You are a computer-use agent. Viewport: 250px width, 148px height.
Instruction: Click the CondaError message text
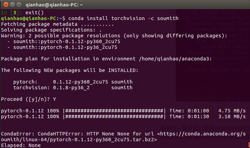coord(78,133)
